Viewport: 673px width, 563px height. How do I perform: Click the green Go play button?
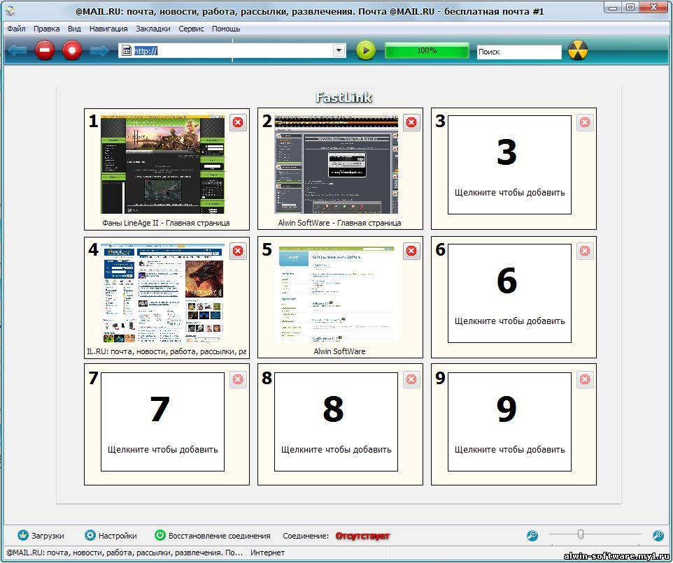[x=366, y=50]
